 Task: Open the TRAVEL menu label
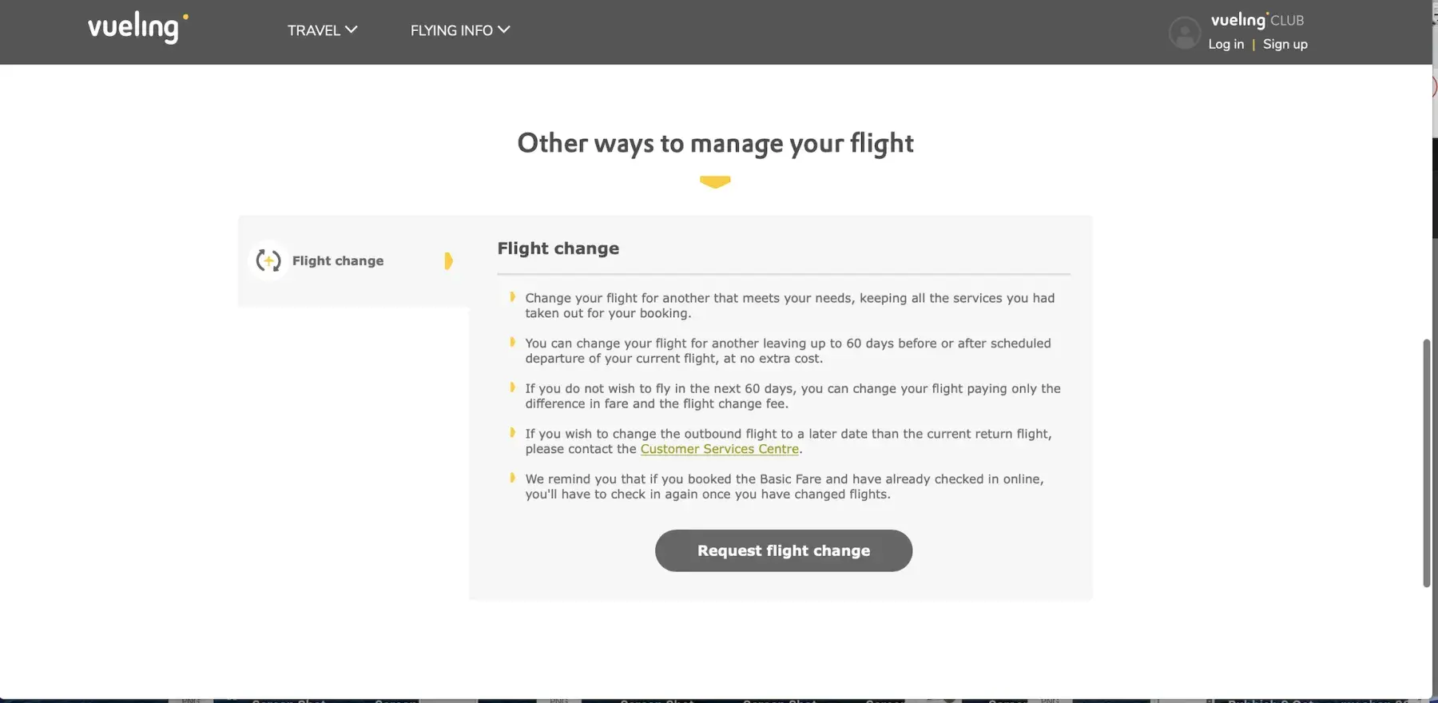coord(313,30)
